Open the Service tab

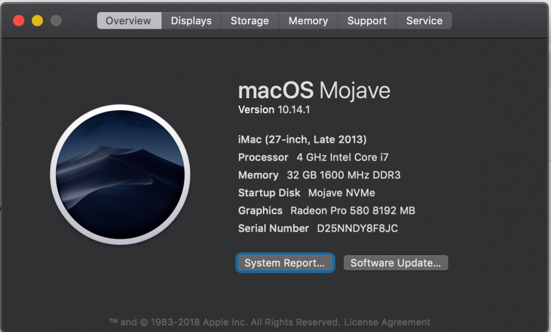coord(424,21)
